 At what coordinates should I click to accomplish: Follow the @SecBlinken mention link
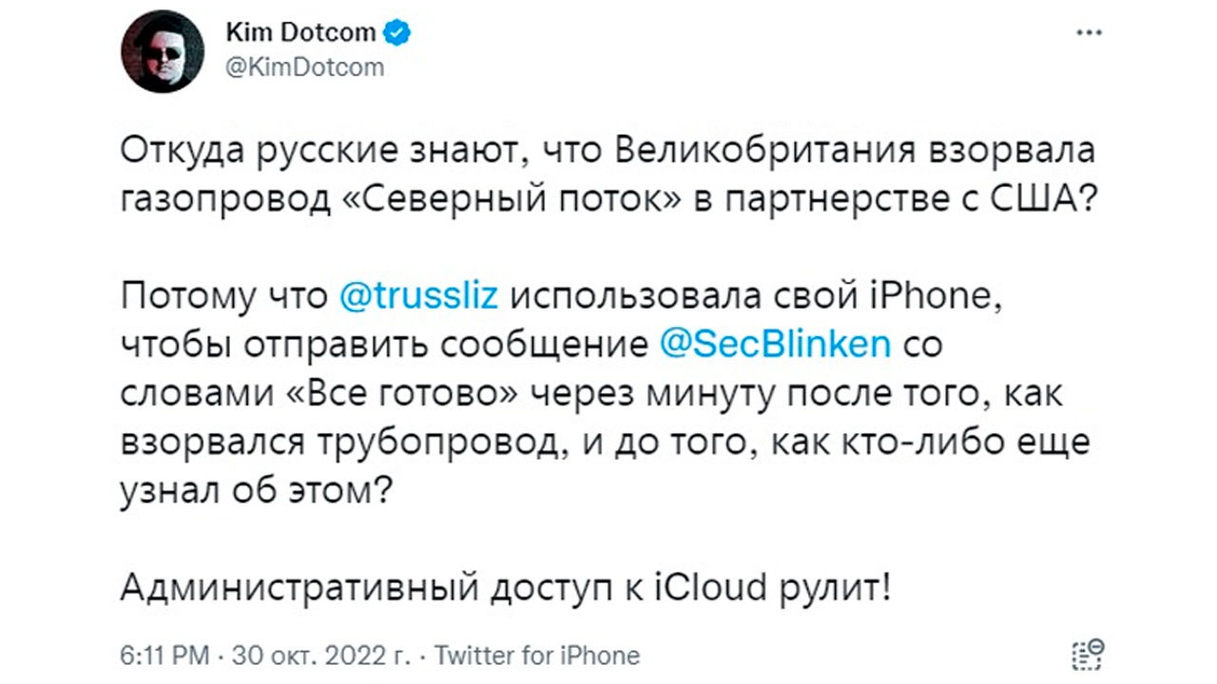pyautogui.click(x=775, y=345)
